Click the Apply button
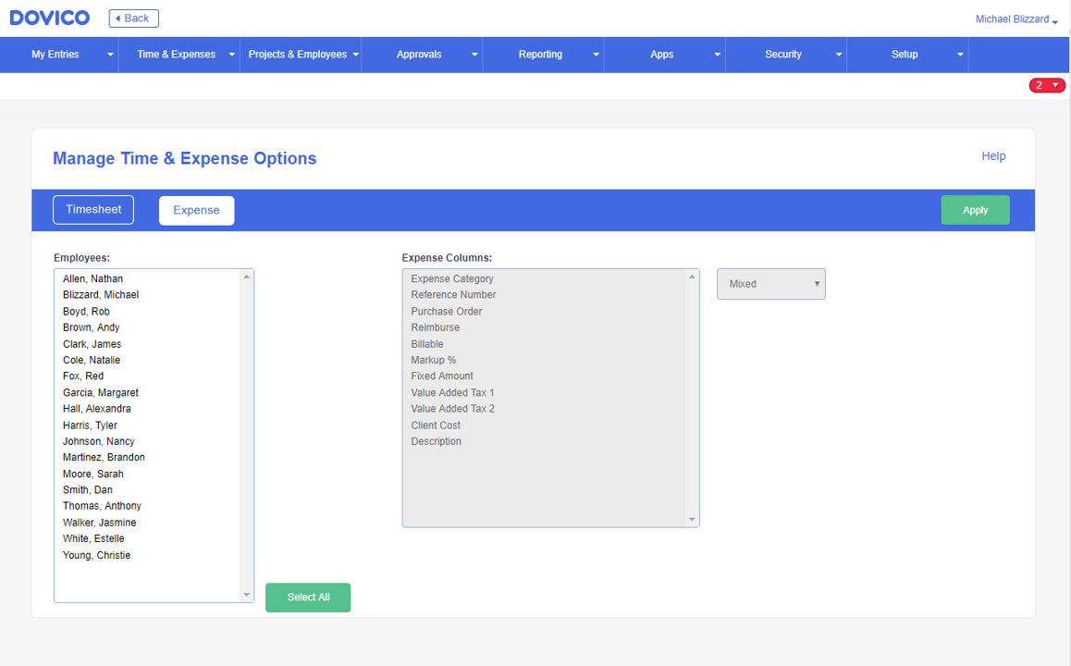Image resolution: width=1071 pixels, height=666 pixels. click(975, 209)
